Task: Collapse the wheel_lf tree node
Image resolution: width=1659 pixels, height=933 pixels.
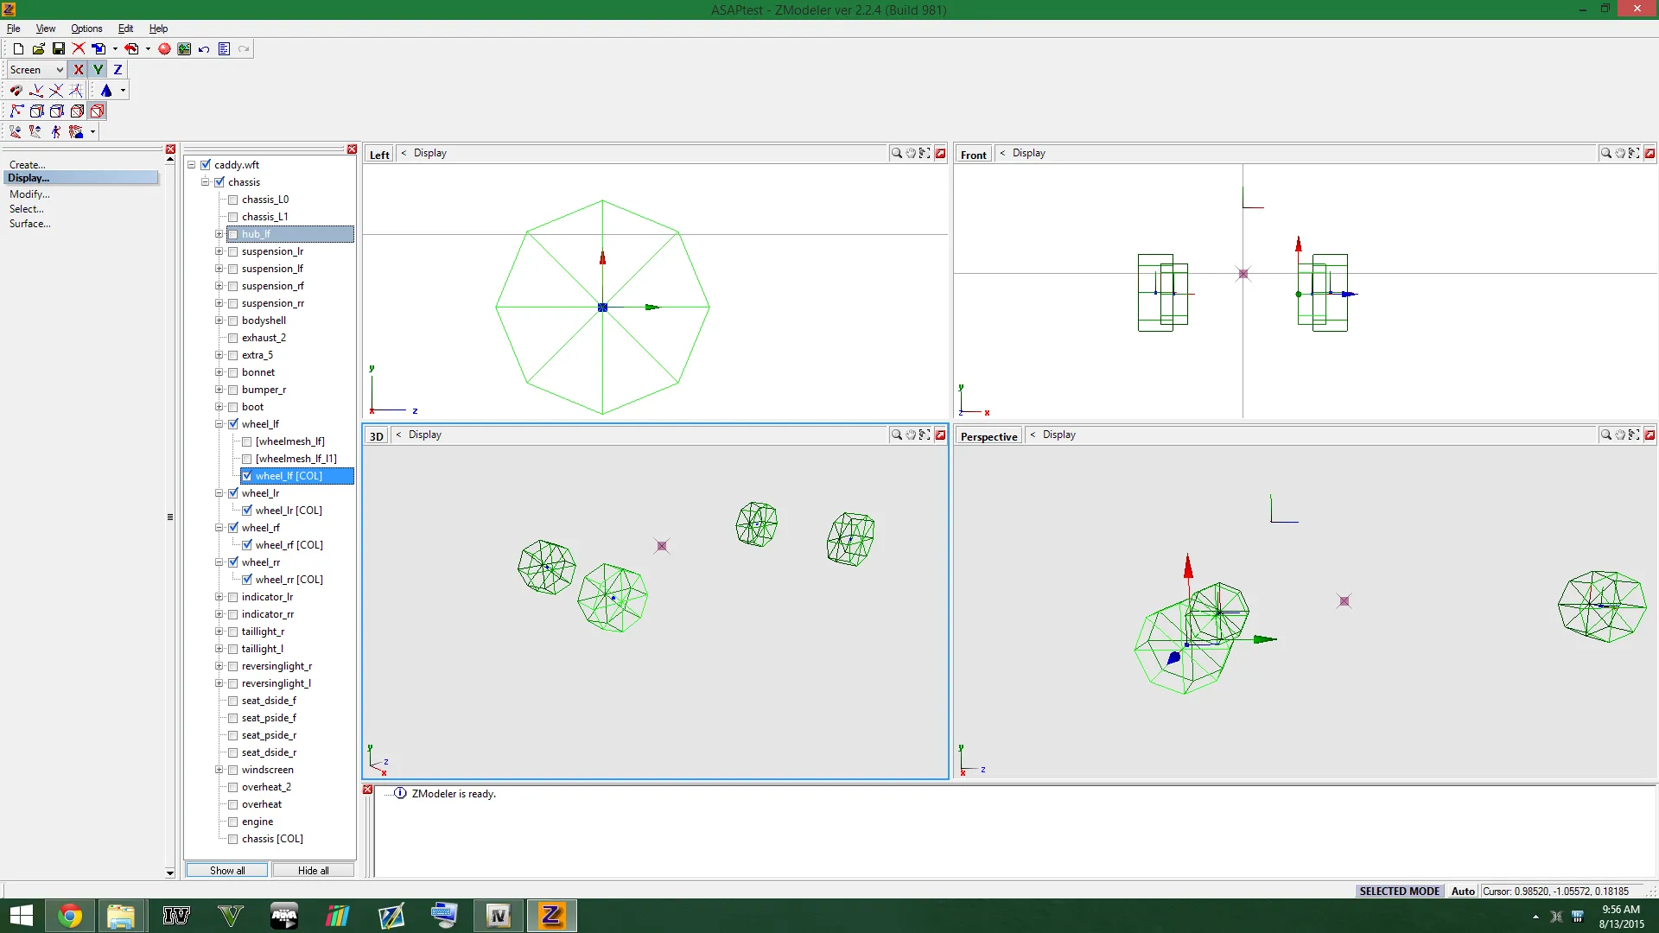Action: (219, 424)
